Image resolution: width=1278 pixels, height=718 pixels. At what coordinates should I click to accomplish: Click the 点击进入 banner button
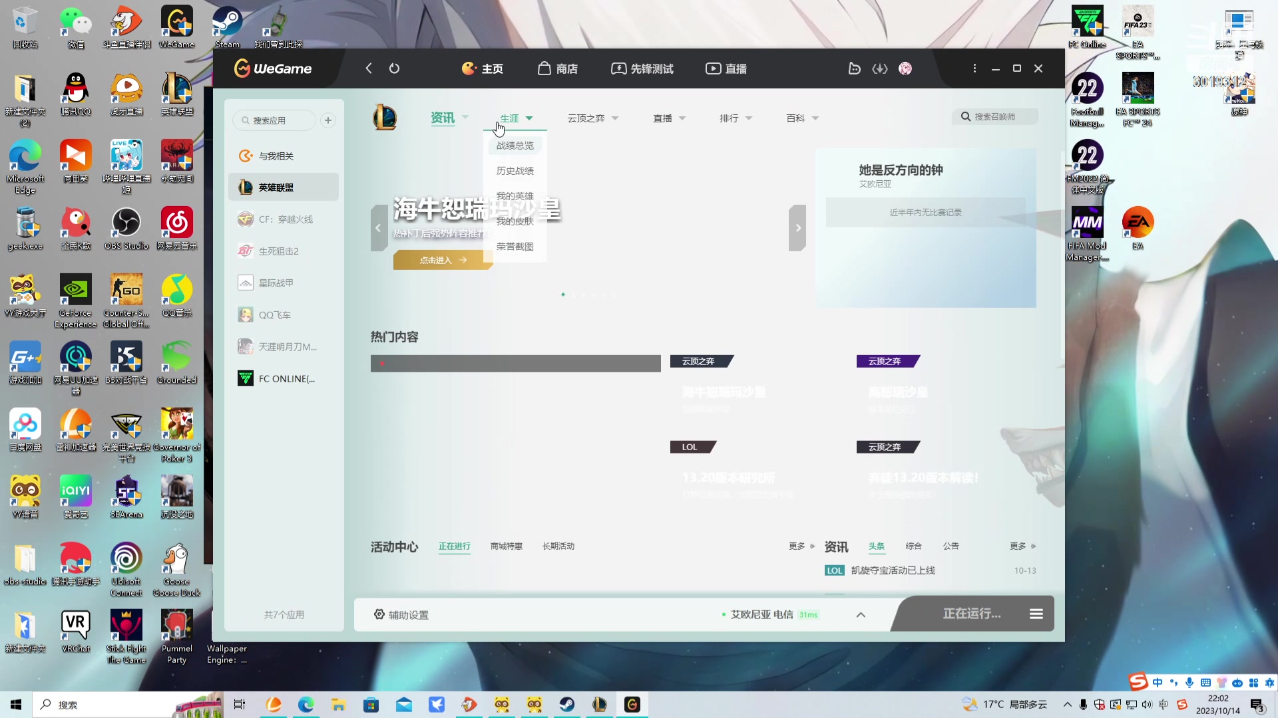pyautogui.click(x=443, y=260)
